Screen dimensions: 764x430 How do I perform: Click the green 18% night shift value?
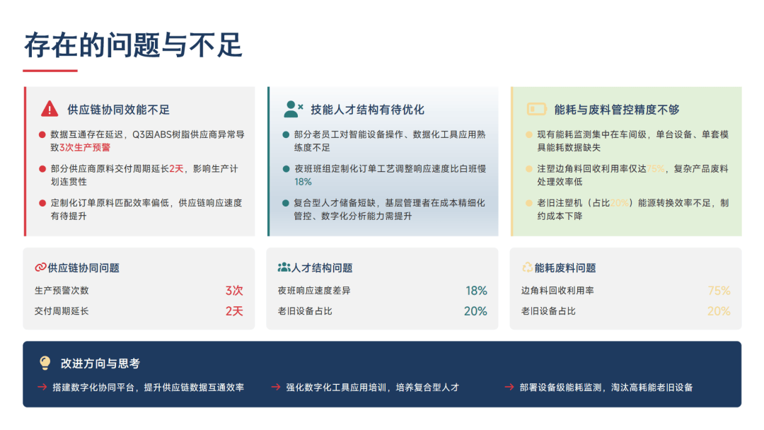476,291
